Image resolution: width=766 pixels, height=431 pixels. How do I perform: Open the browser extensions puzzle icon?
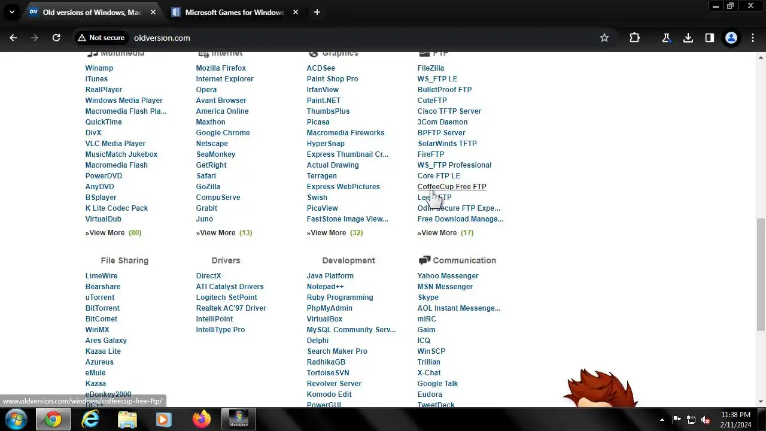pos(634,38)
